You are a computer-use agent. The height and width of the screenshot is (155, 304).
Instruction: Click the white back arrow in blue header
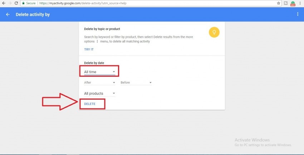coord(8,15)
